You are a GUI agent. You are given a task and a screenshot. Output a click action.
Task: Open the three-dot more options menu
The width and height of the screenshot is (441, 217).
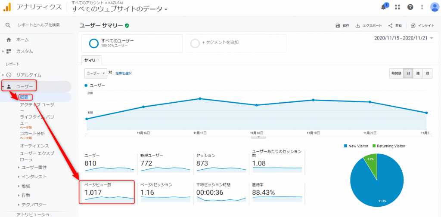point(422,7)
